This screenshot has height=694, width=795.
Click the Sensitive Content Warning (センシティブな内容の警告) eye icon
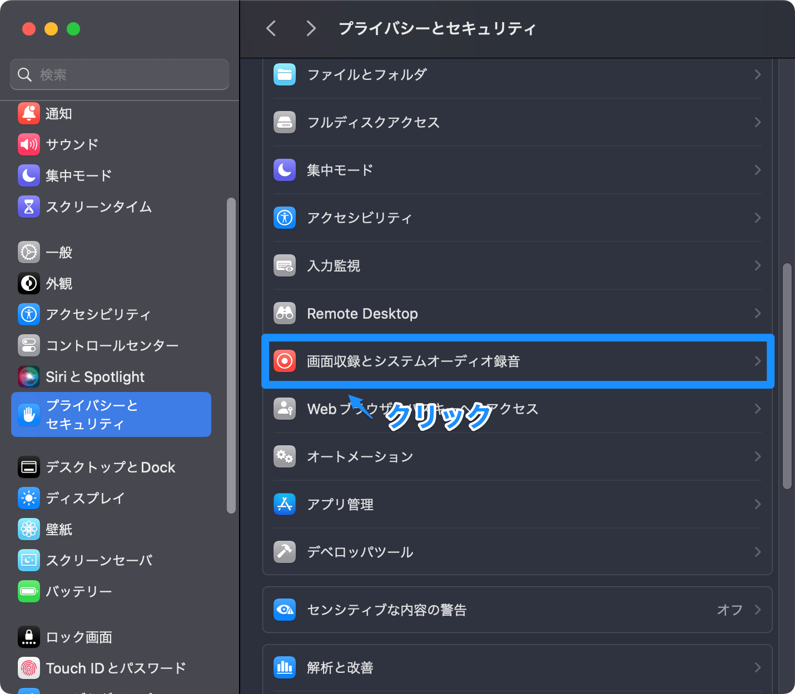[285, 610]
